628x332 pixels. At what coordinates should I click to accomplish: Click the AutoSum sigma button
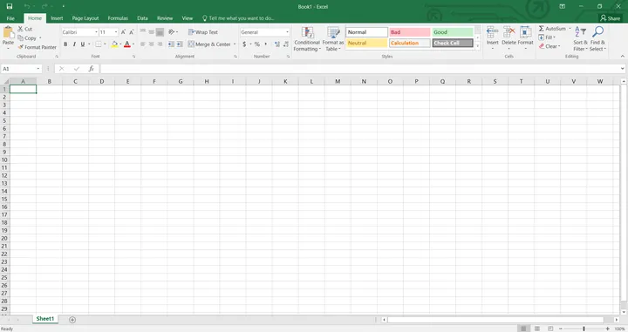coord(552,29)
